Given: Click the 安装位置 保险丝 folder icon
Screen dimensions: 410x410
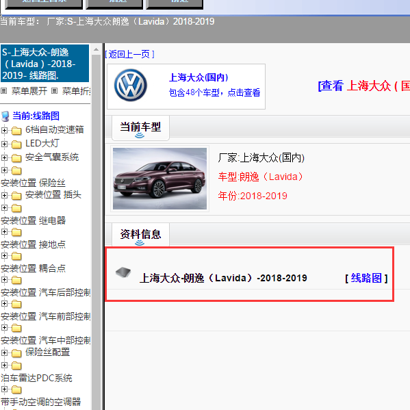Looking at the screenshot, I should [x=16, y=170].
